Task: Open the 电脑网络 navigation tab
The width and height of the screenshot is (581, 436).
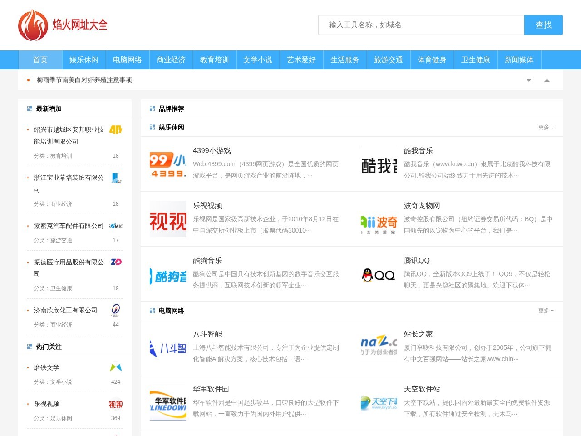Action: click(x=128, y=60)
